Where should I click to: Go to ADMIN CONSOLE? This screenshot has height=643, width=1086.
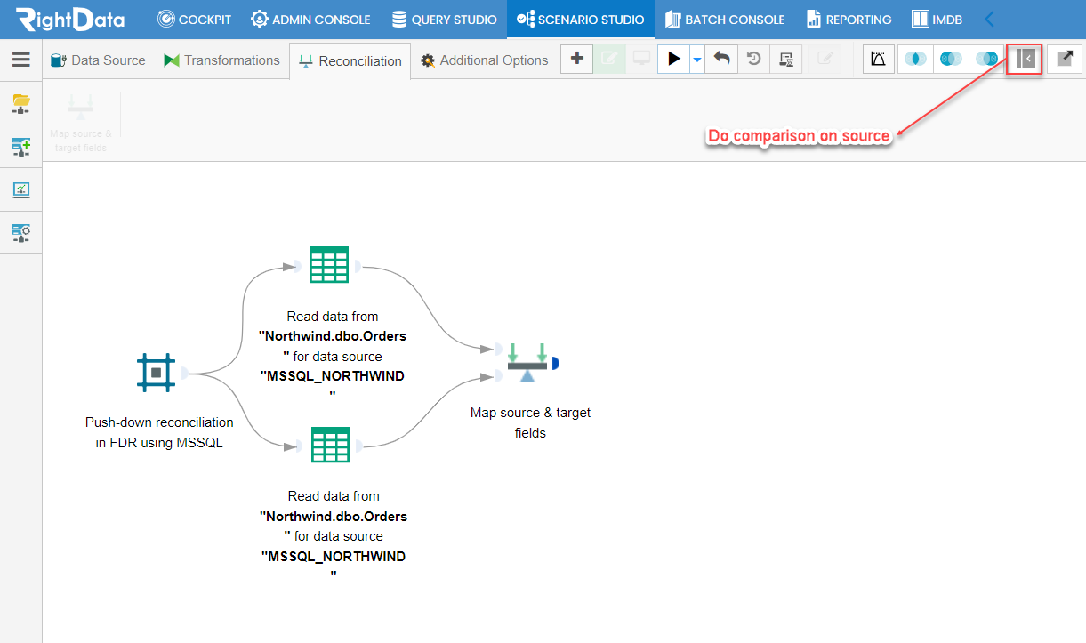311,19
